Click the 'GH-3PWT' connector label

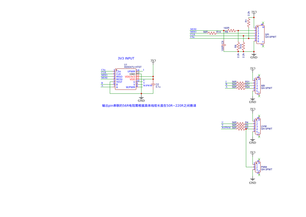click(266, 170)
